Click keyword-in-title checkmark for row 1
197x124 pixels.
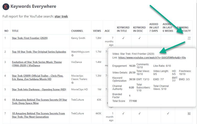pyautogui.click(x=123, y=38)
